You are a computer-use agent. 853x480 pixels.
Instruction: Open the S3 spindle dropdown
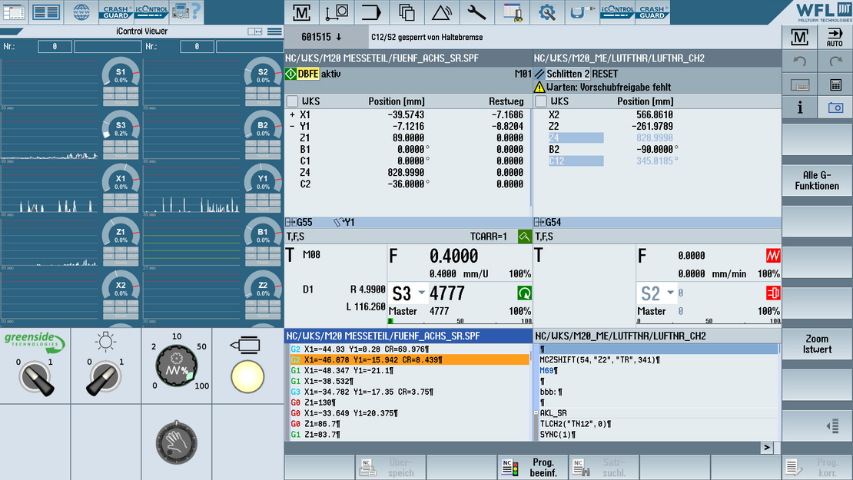[x=422, y=293]
